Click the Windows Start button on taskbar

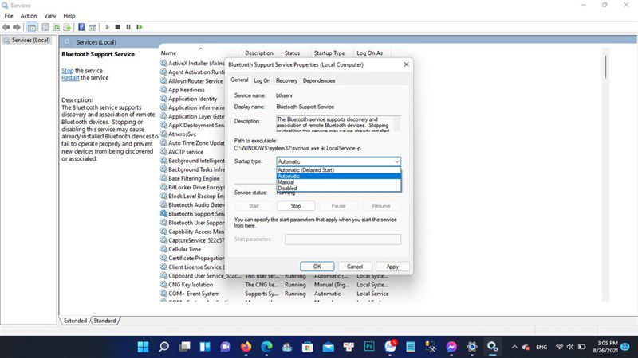tap(144, 347)
